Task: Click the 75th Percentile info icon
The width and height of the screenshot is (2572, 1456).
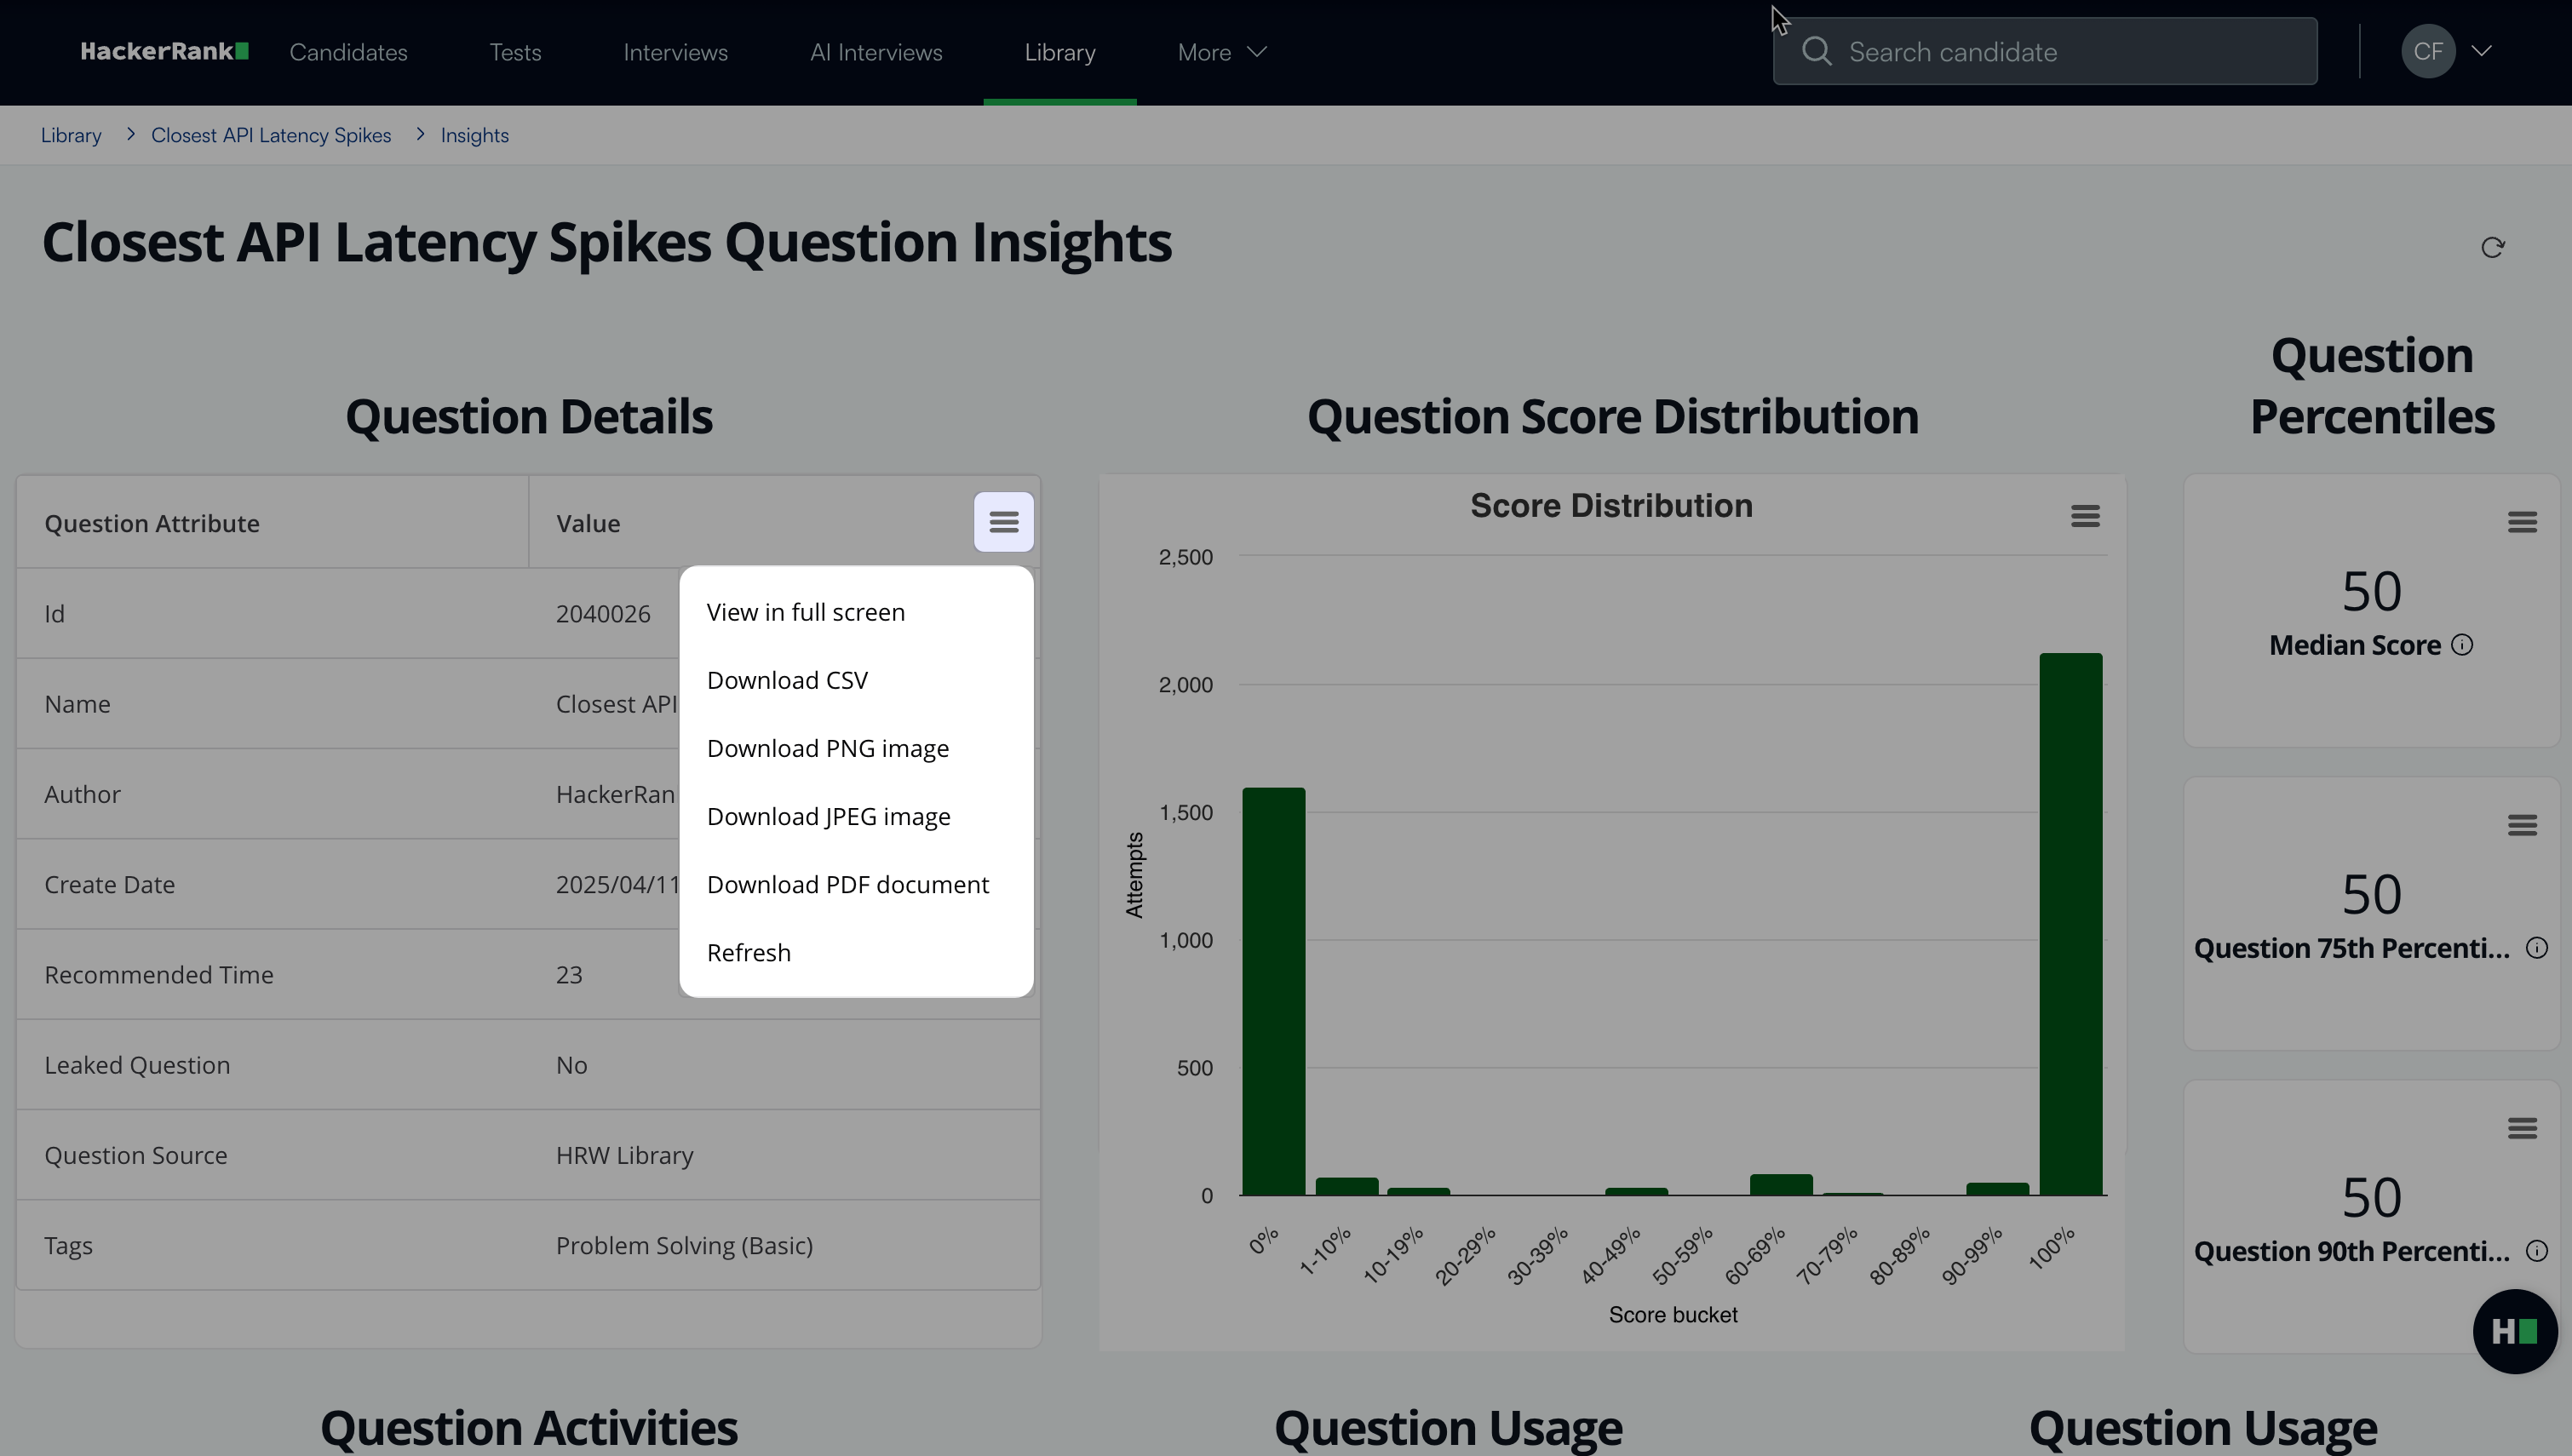Action: click(x=2536, y=948)
